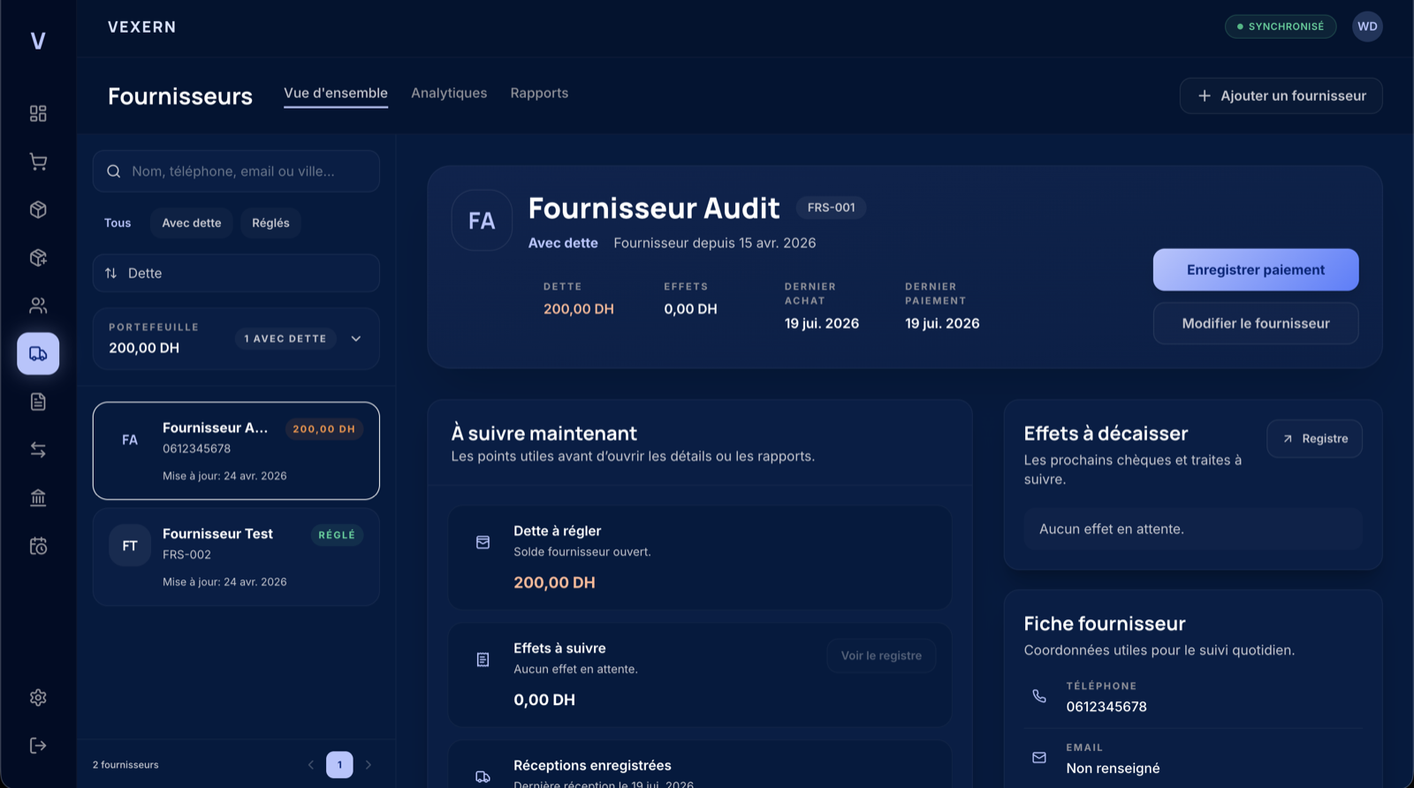The width and height of the screenshot is (1414, 788).
Task: Click the 0612345678 phone number under Téléphone
Action: 1106,707
